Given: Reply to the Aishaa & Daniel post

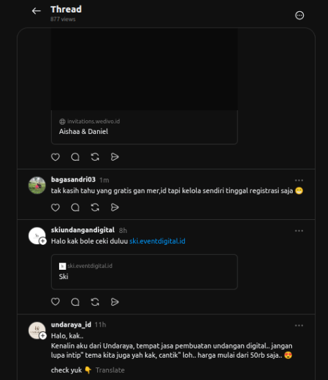Looking at the screenshot, I should point(75,157).
